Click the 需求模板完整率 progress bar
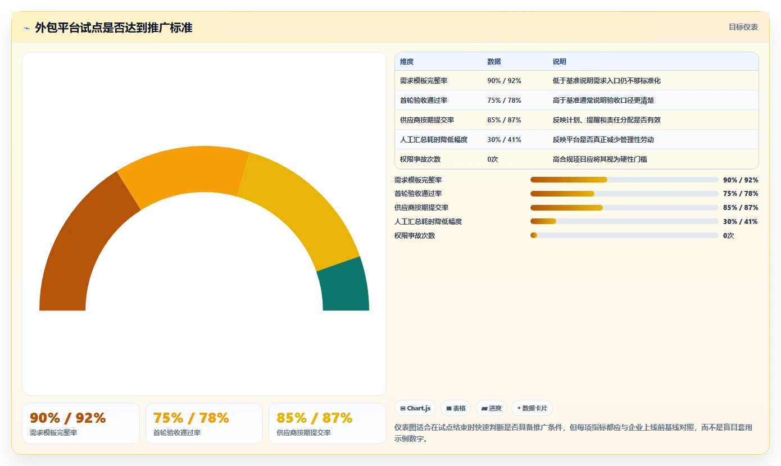Screen dimensions: 781x466 click(x=624, y=180)
